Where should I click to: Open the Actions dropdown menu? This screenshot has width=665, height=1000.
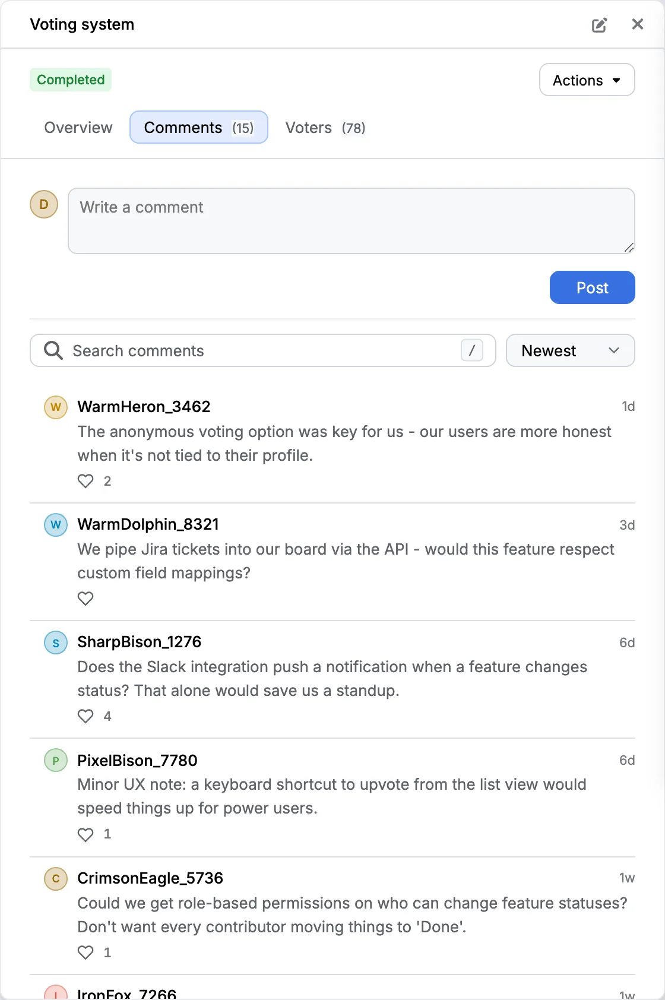[x=587, y=80]
